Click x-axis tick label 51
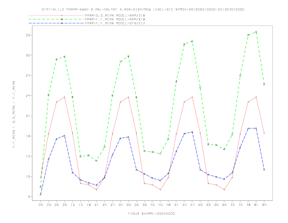Viewport: 288px width, 223px height. pyautogui.click(x=176, y=205)
